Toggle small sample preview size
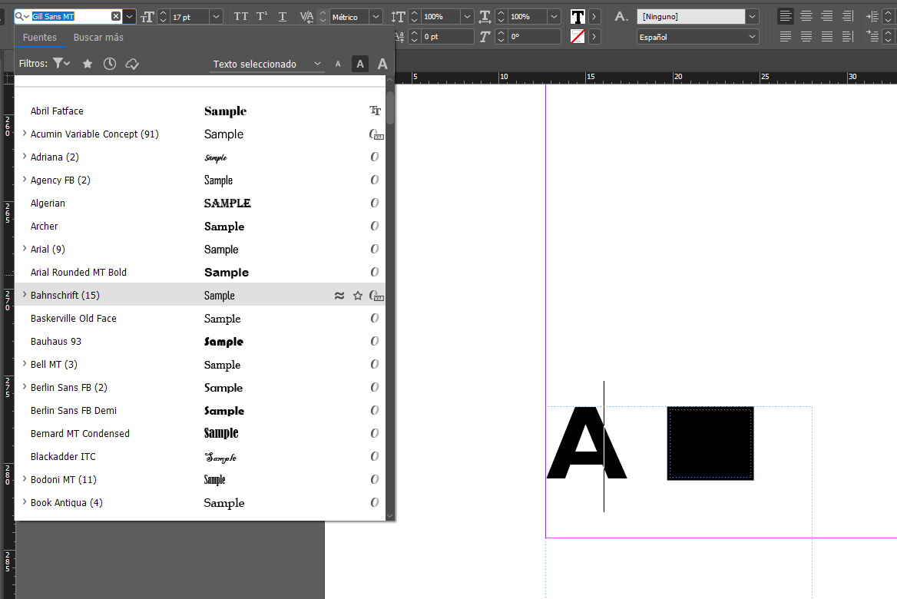 [338, 64]
